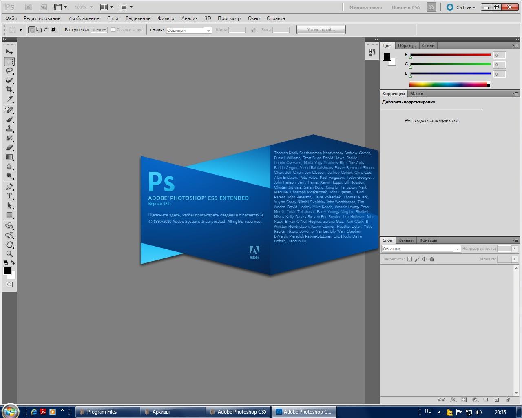The image size is (522, 418).
Task: Open the Стиль dropdown
Action: click(188, 30)
